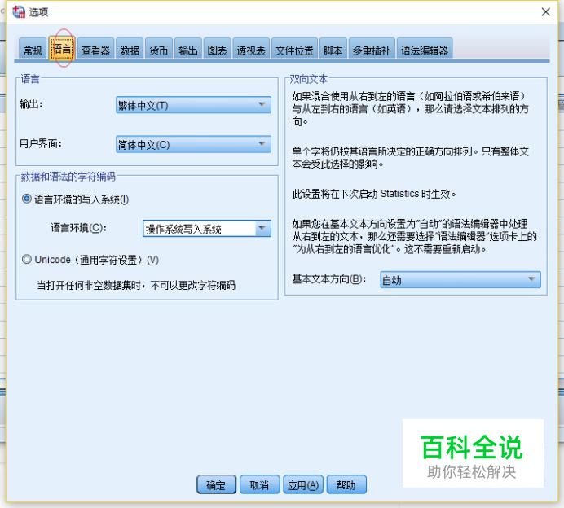Select Unicode（通用字符设置）radio button
The image size is (564, 508).
(x=27, y=259)
